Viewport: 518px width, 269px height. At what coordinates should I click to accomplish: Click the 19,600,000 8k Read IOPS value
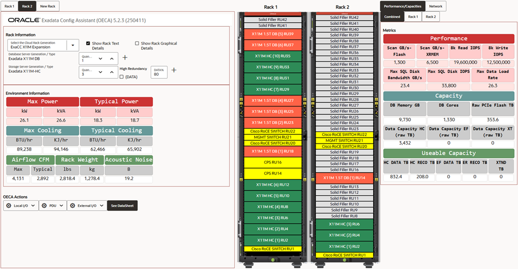tap(465, 63)
